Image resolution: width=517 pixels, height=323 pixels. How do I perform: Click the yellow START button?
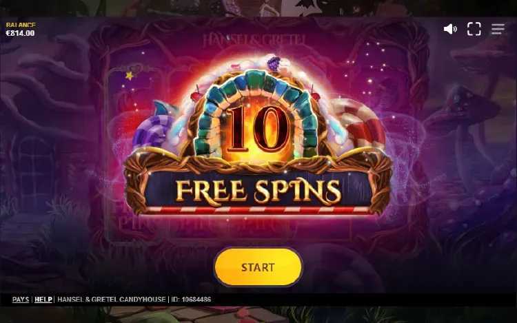[x=258, y=267]
